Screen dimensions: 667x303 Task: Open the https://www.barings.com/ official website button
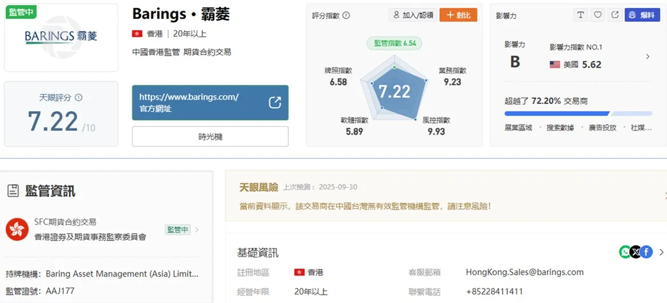210,102
